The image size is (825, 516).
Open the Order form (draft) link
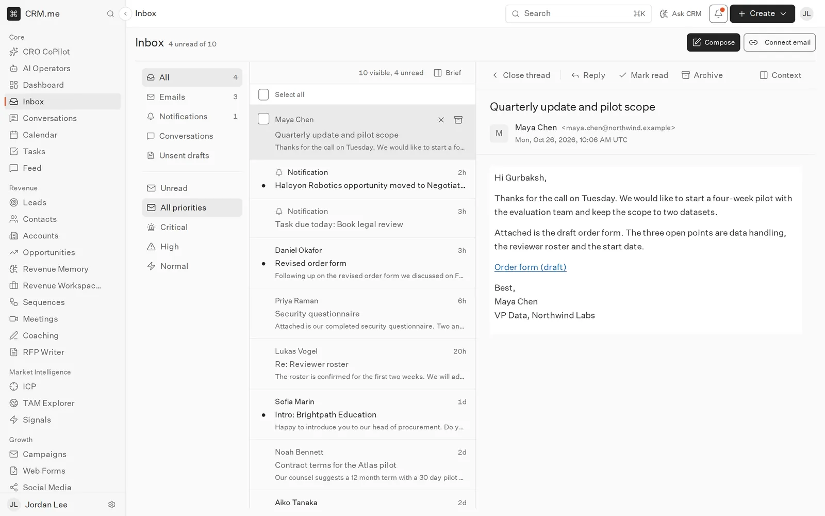pyautogui.click(x=530, y=267)
